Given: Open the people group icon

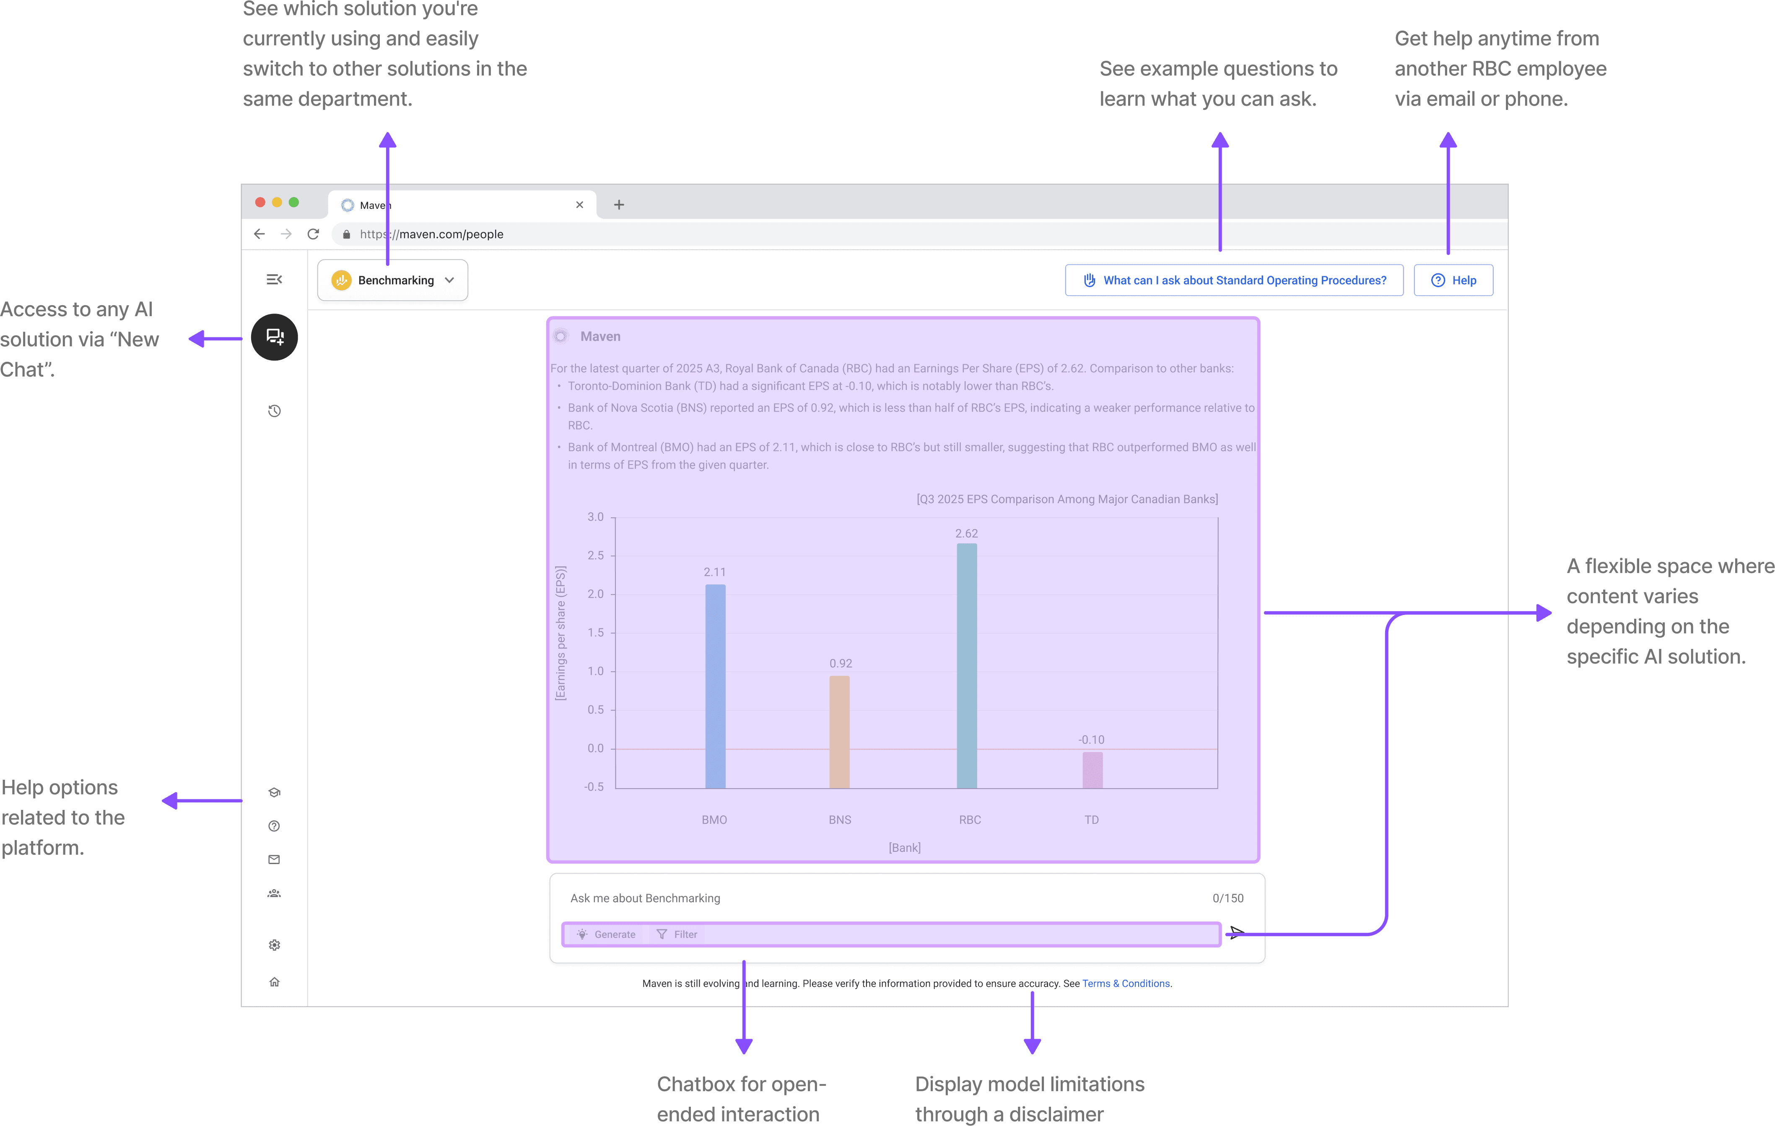Looking at the screenshot, I should 274,893.
